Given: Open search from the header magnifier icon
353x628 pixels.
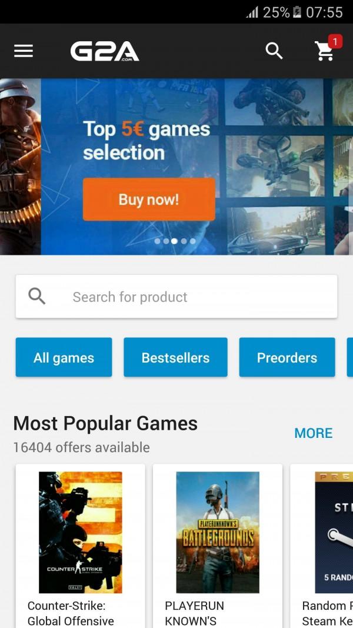Looking at the screenshot, I should click(x=274, y=51).
